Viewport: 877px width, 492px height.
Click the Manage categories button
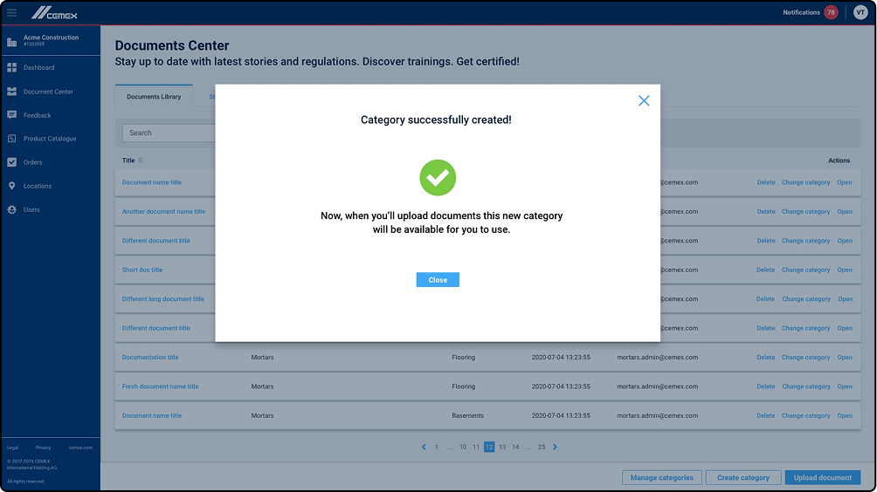point(662,477)
